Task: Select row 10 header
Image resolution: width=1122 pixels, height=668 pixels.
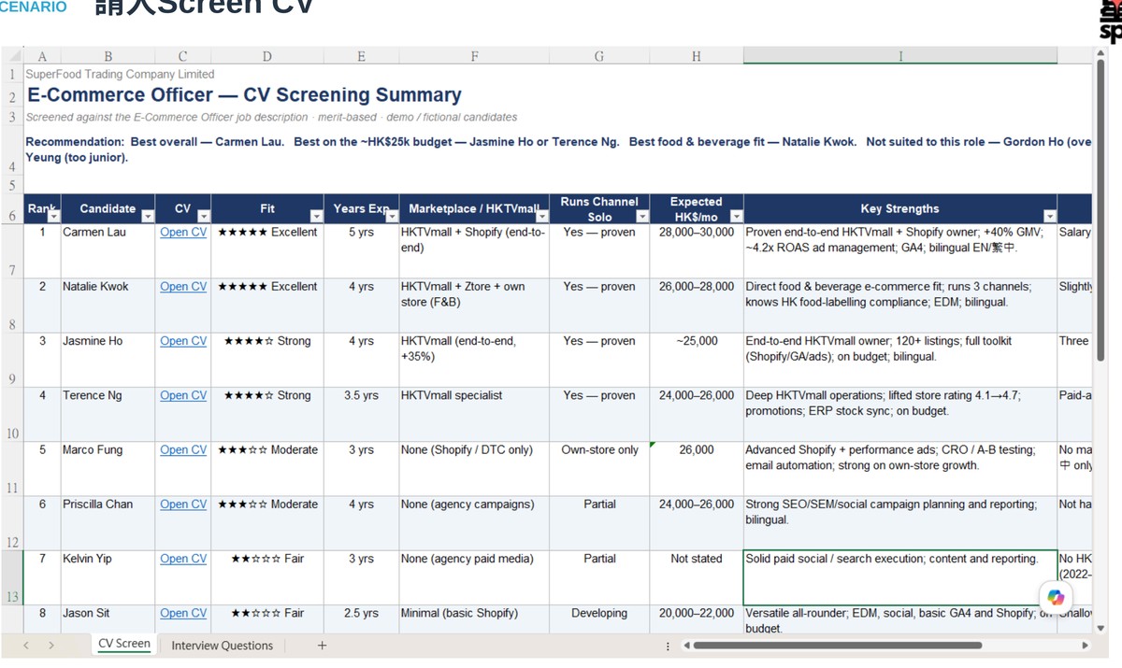Action: 12,415
